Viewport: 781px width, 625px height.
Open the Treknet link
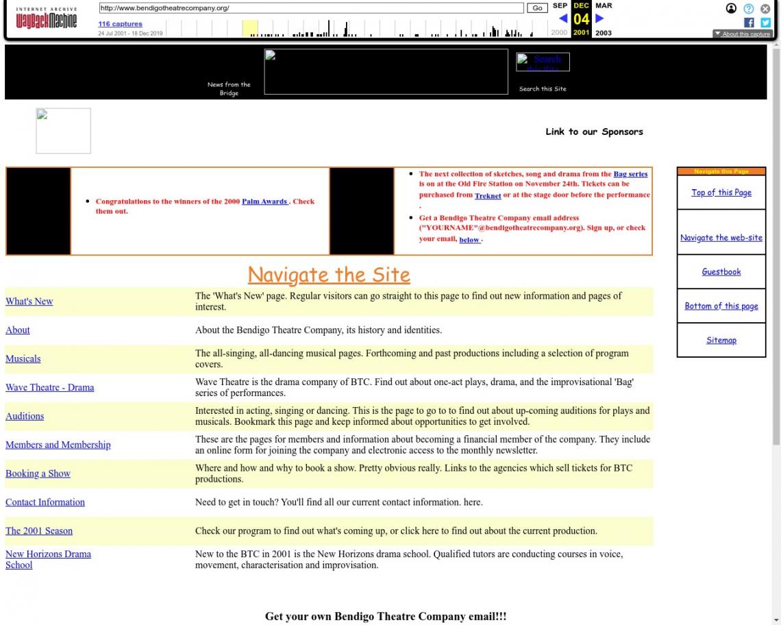tap(488, 196)
